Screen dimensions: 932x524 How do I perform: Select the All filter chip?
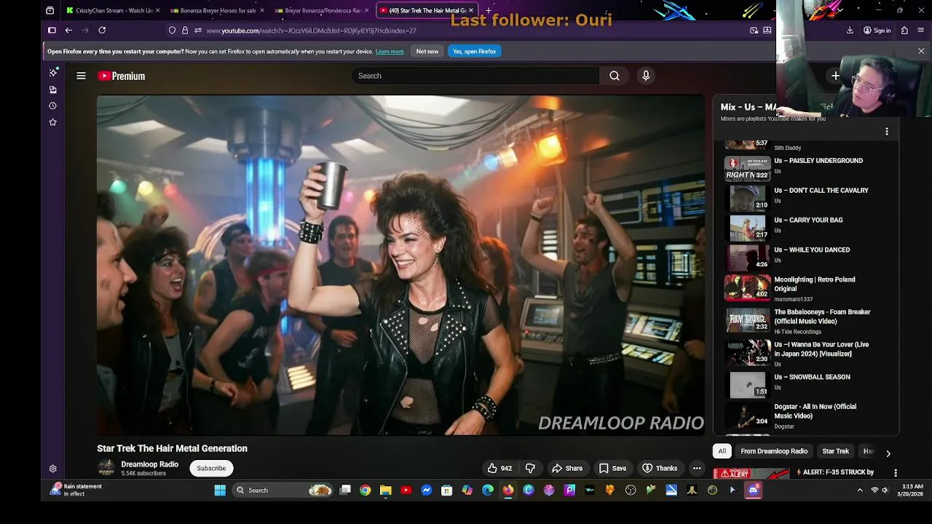tap(722, 451)
